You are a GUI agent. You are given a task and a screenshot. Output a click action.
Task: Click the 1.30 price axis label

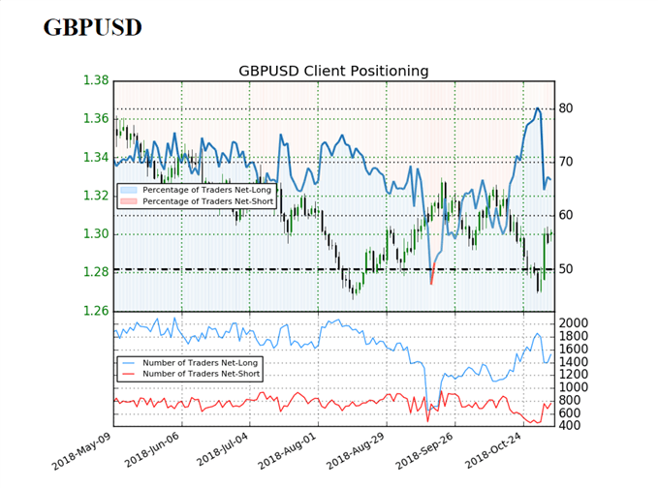click(96, 233)
